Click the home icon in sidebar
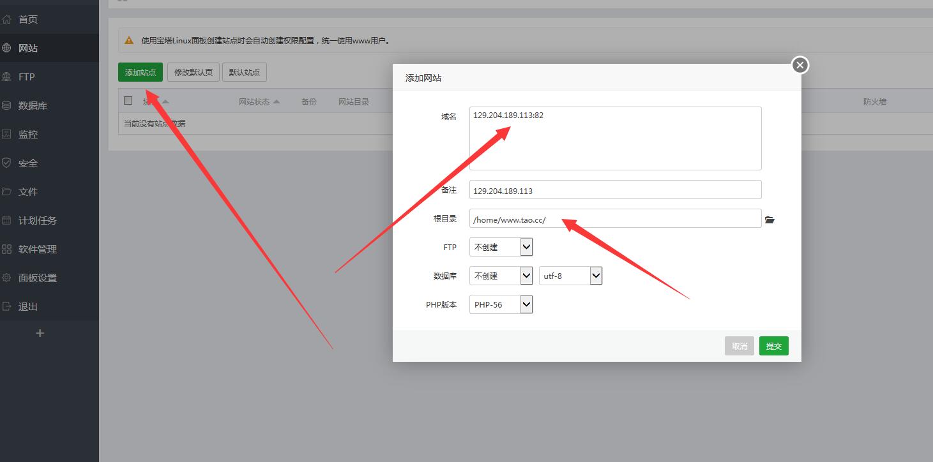Screen dimensions: 933x462 pyautogui.click(x=7, y=19)
